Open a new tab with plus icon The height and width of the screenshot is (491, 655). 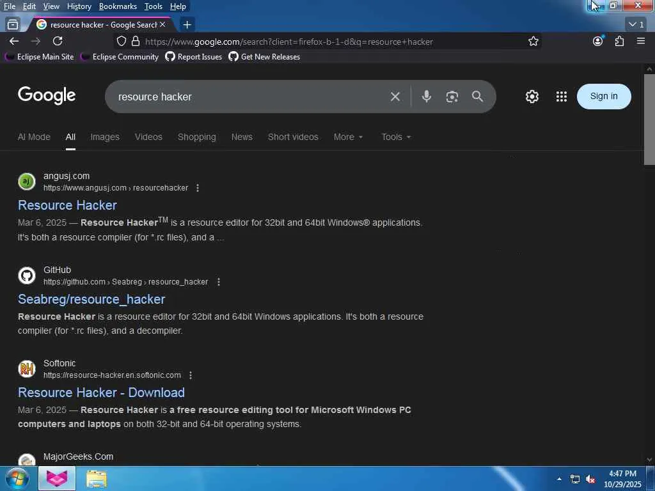[x=187, y=25]
